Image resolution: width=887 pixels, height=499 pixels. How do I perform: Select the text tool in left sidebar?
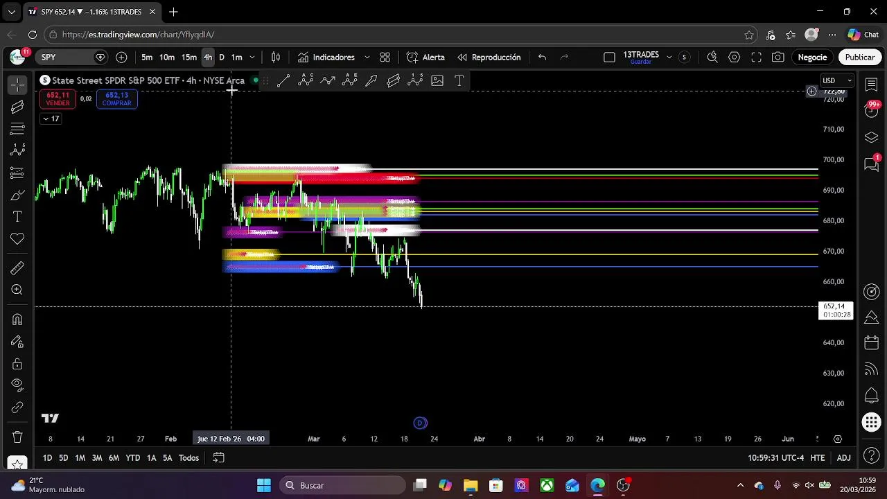17,217
